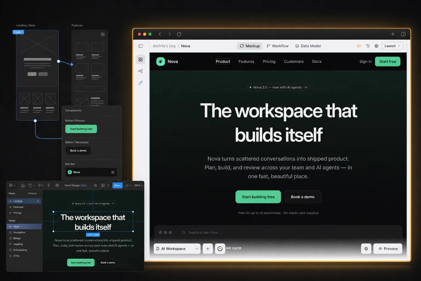This screenshot has width=421, height=281.
Task: Click the blue Share button in Nova Design
Action: (118, 186)
